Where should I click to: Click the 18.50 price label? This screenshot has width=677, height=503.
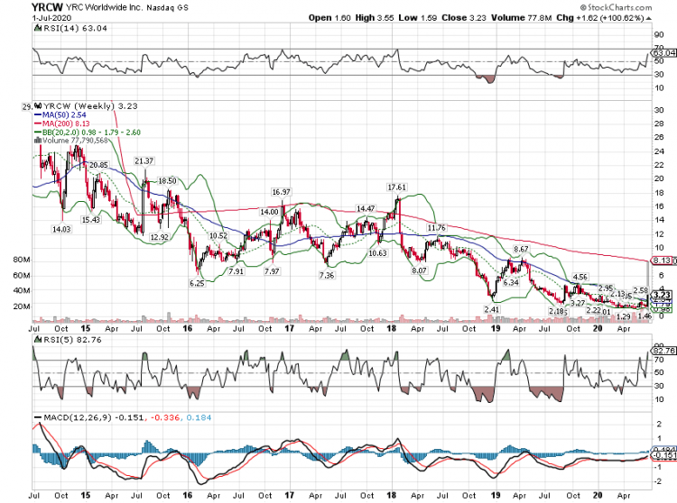(168, 181)
